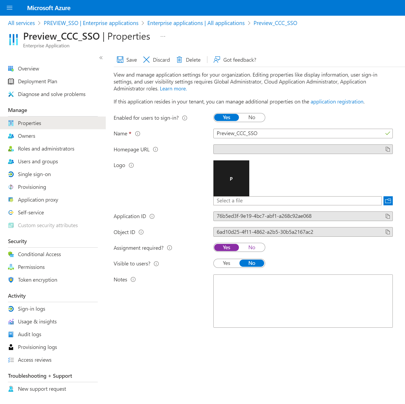Navigate to All services breadcrumb
405x404 pixels.
point(21,23)
